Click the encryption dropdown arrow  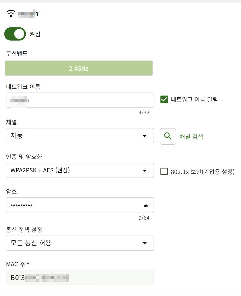point(145,171)
